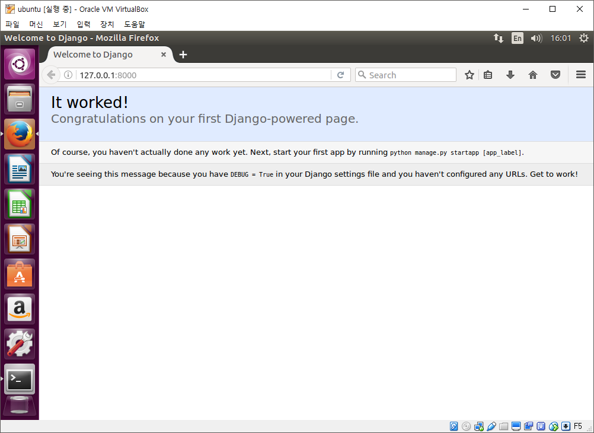Bookmark this page with the star icon
This screenshot has width=594, height=433.
[470, 75]
